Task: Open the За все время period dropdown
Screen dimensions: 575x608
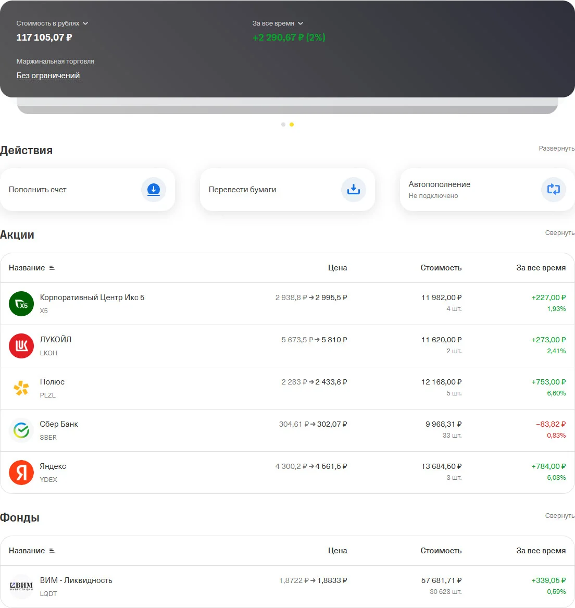Action: point(278,23)
